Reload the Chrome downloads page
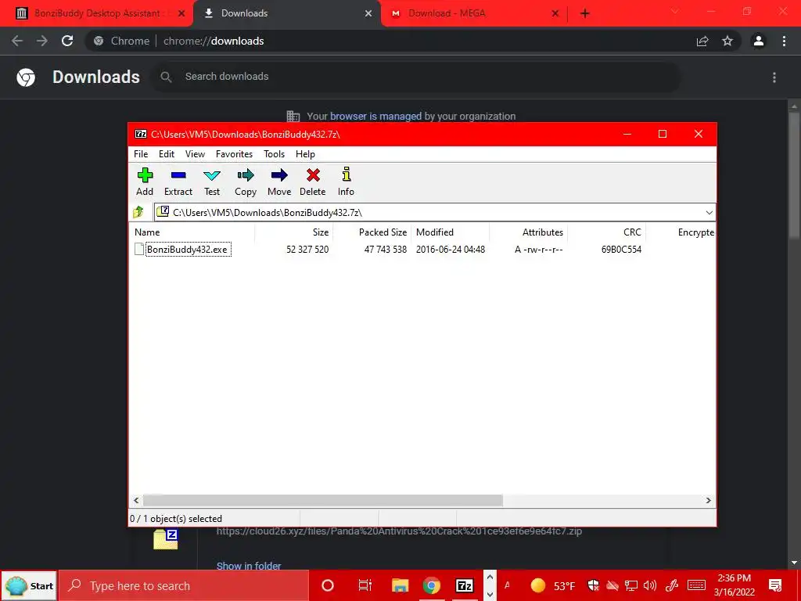801x601 pixels. [67, 41]
